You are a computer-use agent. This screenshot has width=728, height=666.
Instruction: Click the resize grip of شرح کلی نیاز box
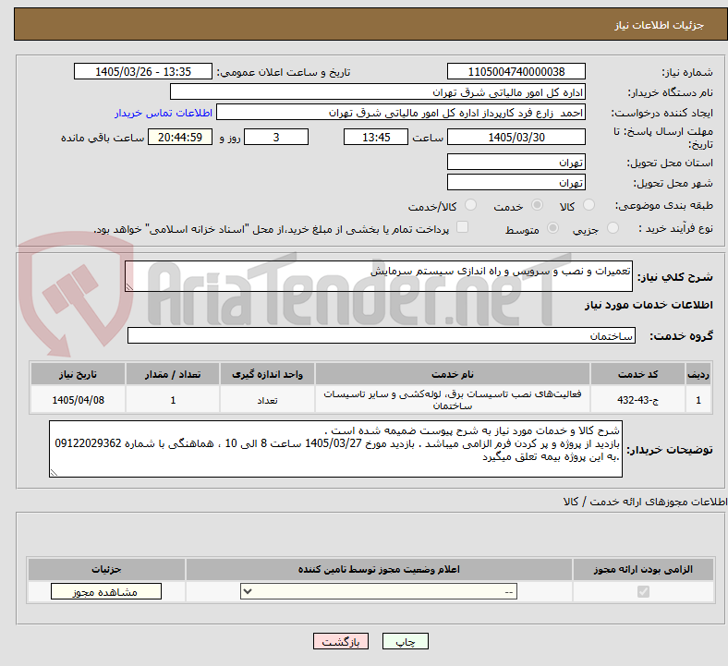coord(129,287)
